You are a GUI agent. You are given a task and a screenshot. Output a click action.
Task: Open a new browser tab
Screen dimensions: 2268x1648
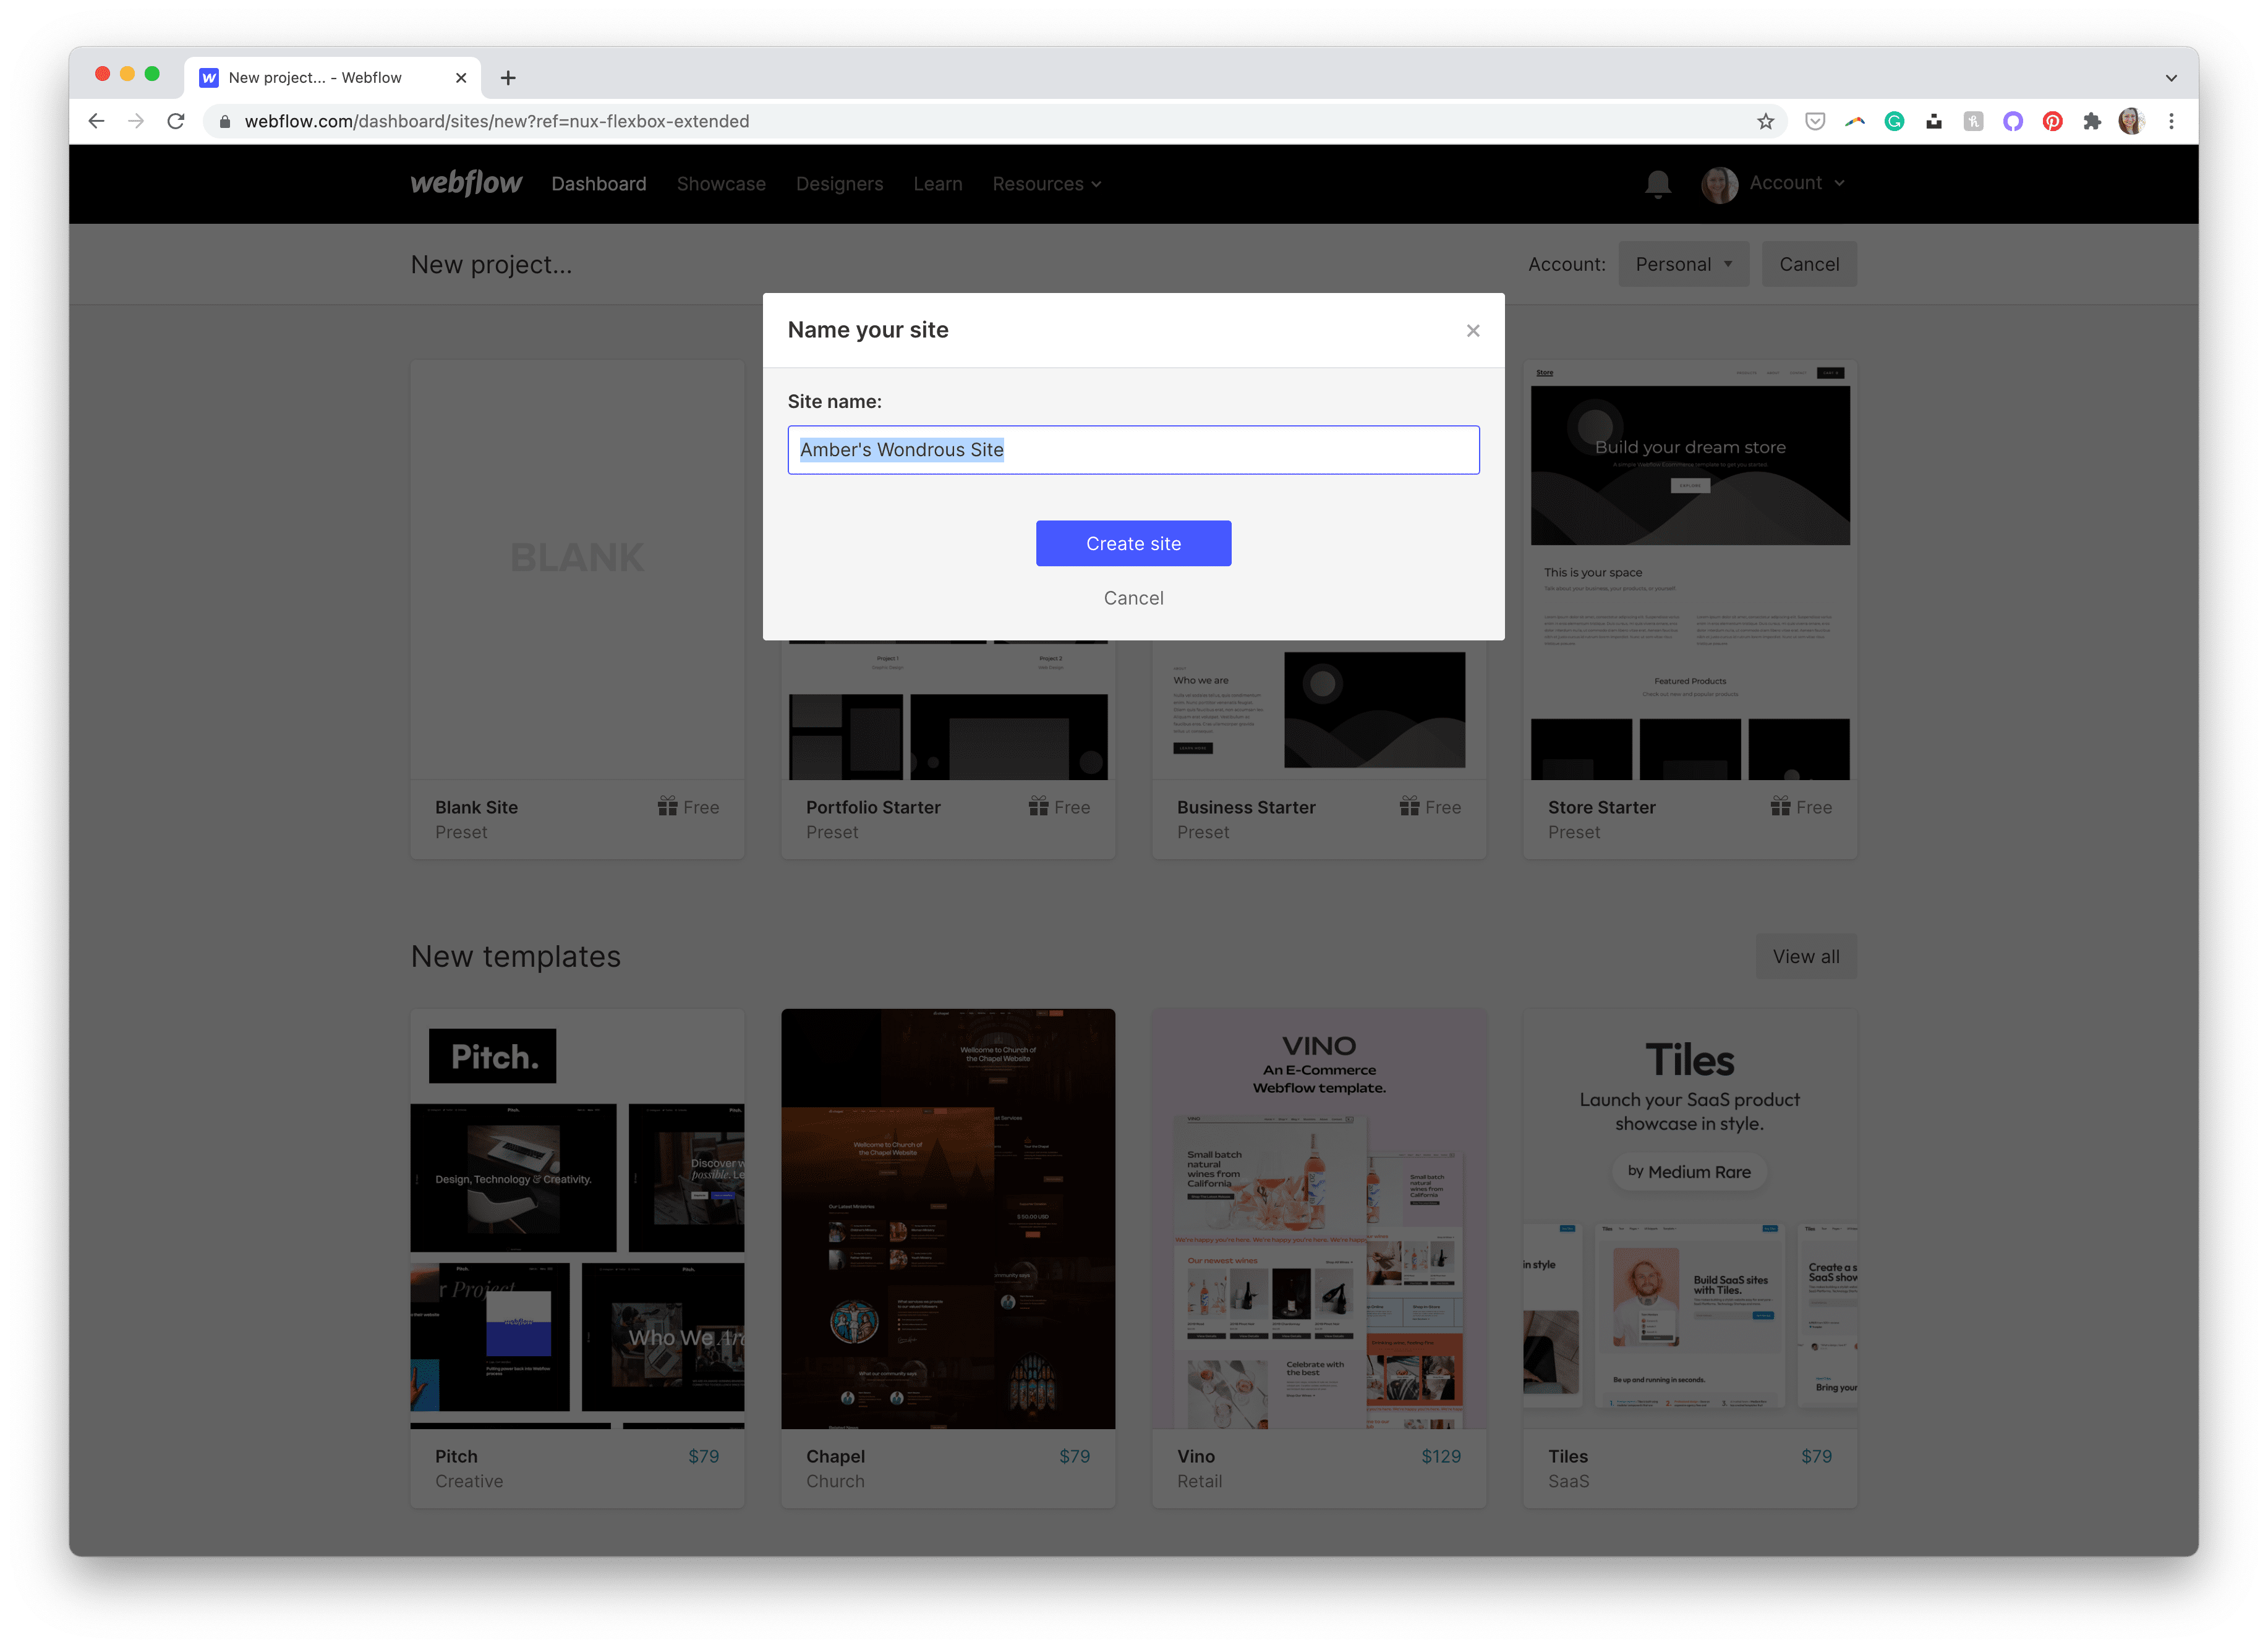(x=508, y=78)
